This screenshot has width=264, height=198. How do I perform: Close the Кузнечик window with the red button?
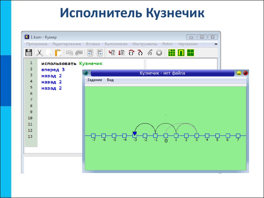(245, 73)
